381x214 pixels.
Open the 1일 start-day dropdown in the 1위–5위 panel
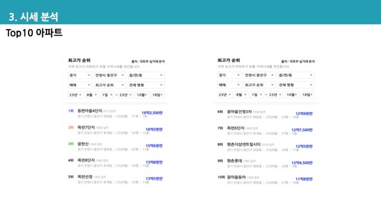(107, 95)
